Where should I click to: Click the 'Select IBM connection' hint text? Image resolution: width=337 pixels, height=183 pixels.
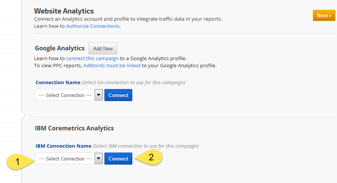coord(146,146)
